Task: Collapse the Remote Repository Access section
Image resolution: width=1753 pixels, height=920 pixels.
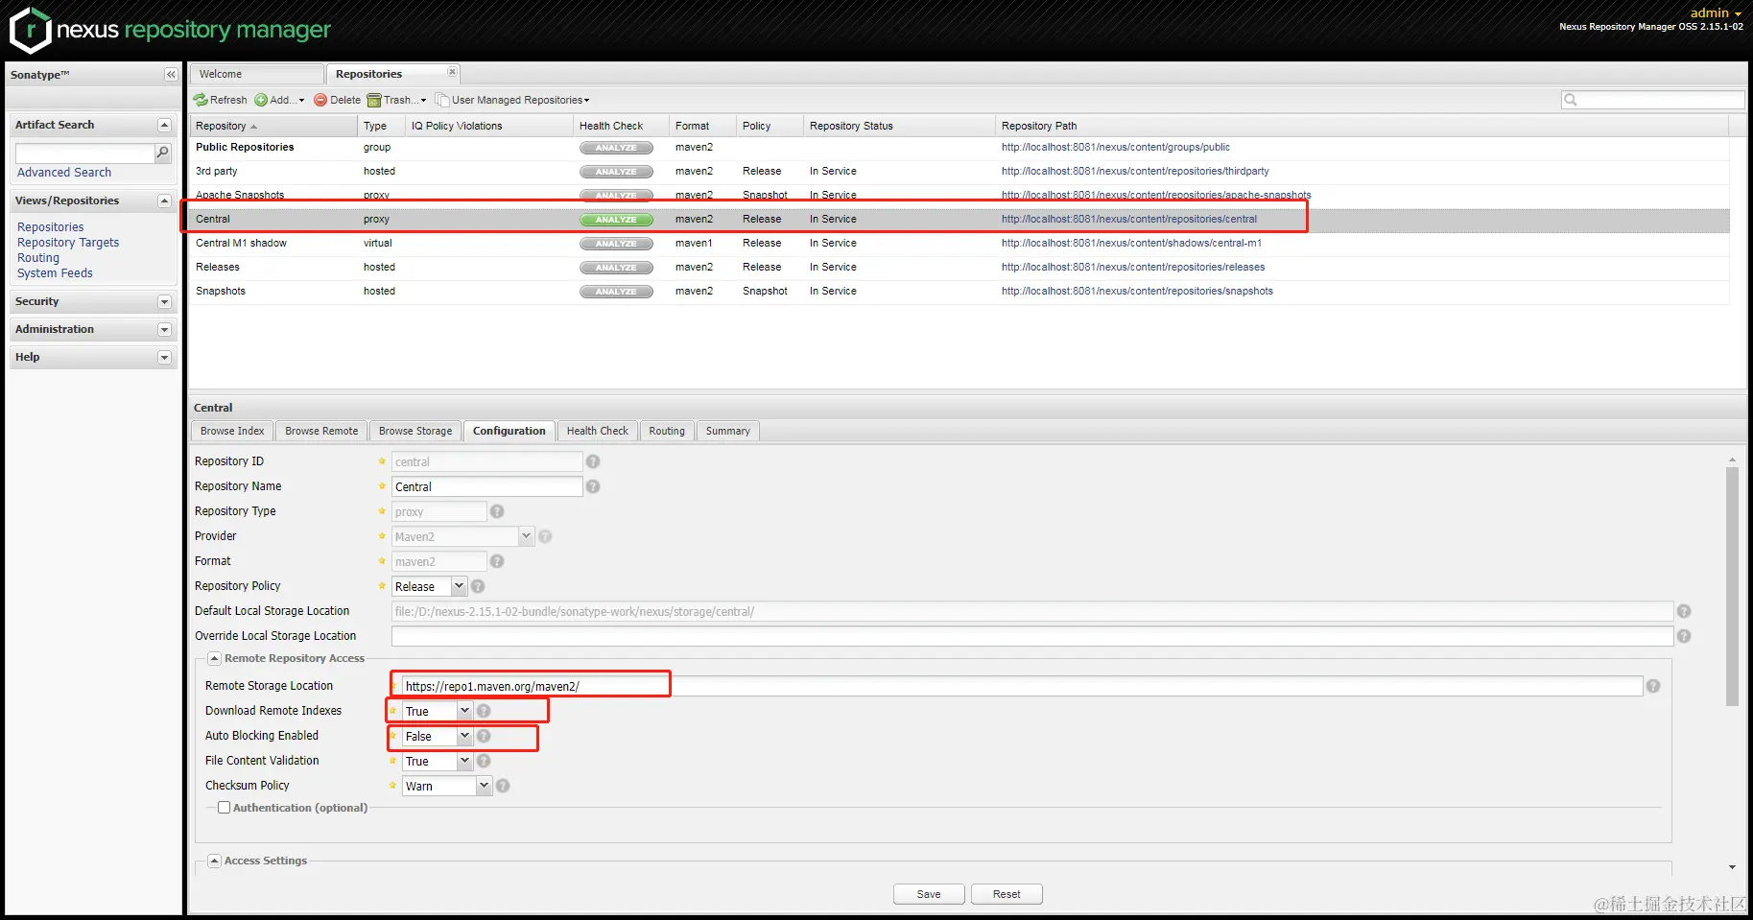Action: point(215,659)
